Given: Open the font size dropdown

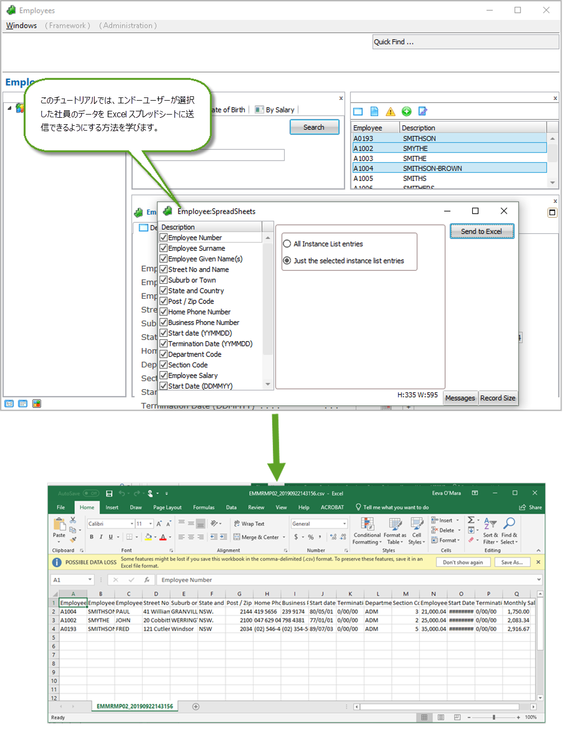Looking at the screenshot, I should tap(151, 524).
